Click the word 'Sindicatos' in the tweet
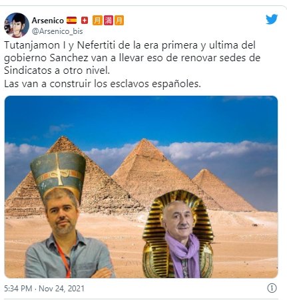The width and height of the screenshot is (287, 300). pyautogui.click(x=28, y=71)
